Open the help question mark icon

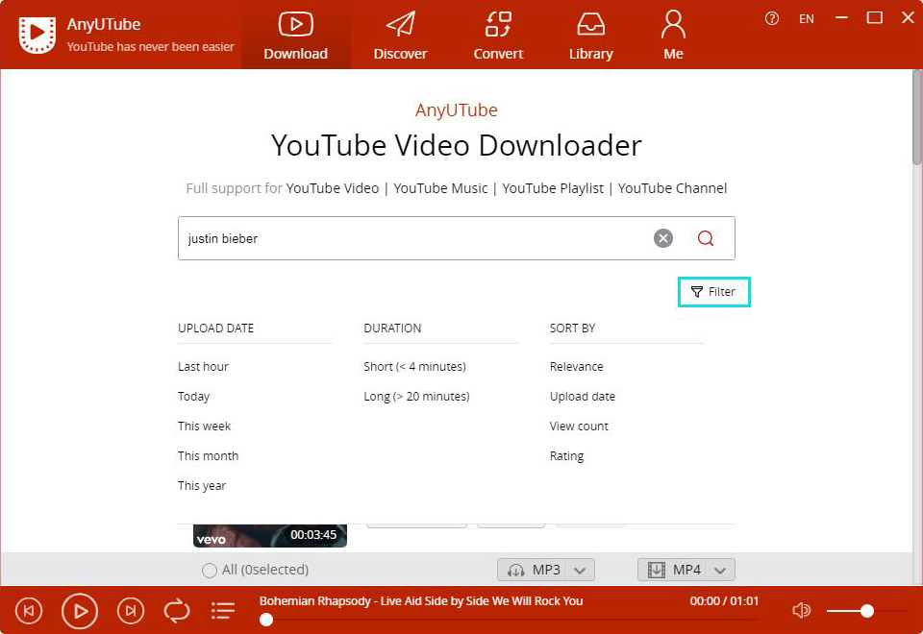[771, 19]
